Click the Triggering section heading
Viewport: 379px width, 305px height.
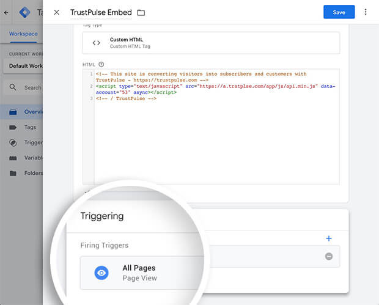101,216
